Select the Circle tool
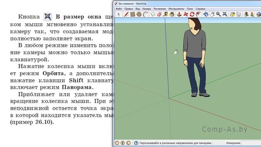The image size is (261, 147). click(x=139, y=15)
